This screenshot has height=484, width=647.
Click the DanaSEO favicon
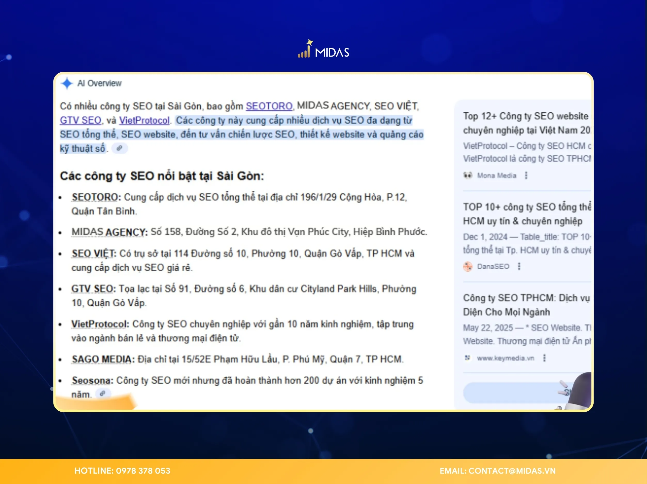pos(468,266)
